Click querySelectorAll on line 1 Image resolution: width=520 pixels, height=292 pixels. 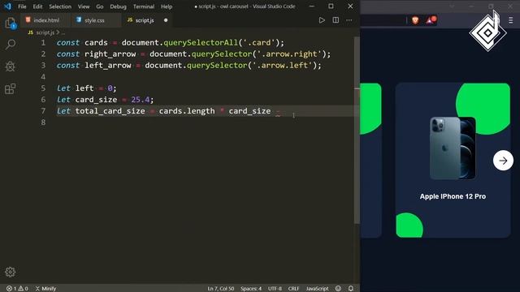201,43
